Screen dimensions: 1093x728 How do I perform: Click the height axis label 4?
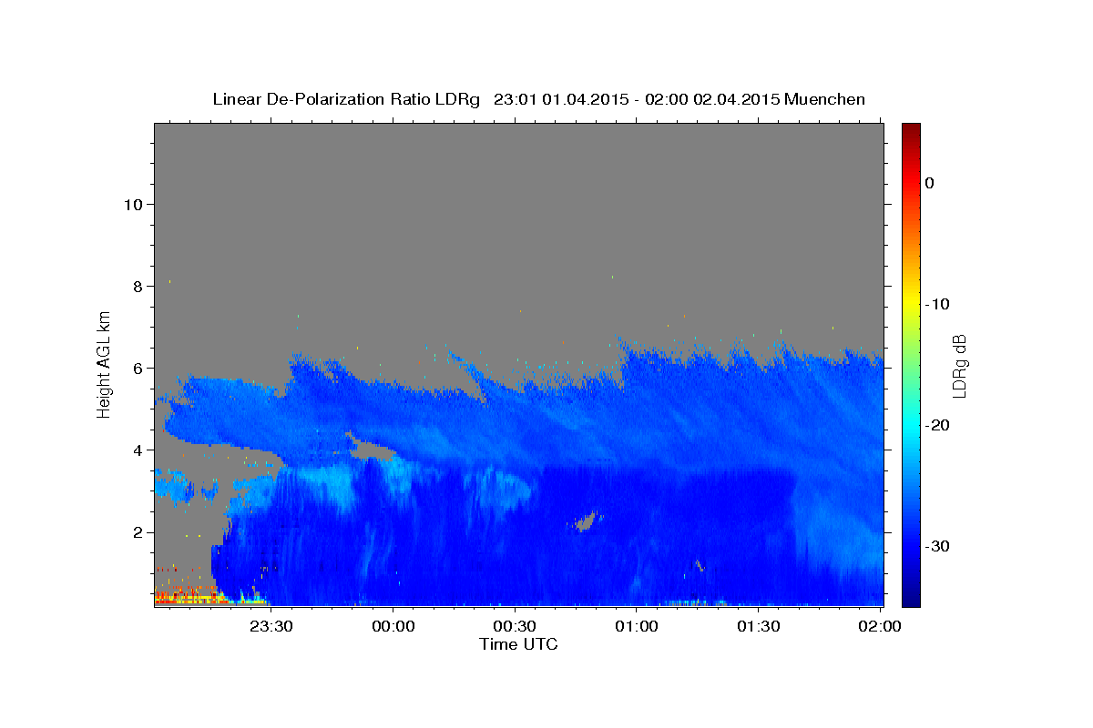point(136,450)
